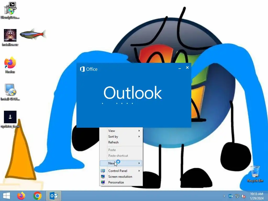Close the Outlook splash screen
This screenshot has width=268, height=201.
(x=187, y=68)
